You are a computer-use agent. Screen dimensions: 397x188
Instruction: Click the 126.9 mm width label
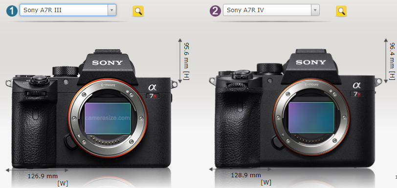[43, 176]
